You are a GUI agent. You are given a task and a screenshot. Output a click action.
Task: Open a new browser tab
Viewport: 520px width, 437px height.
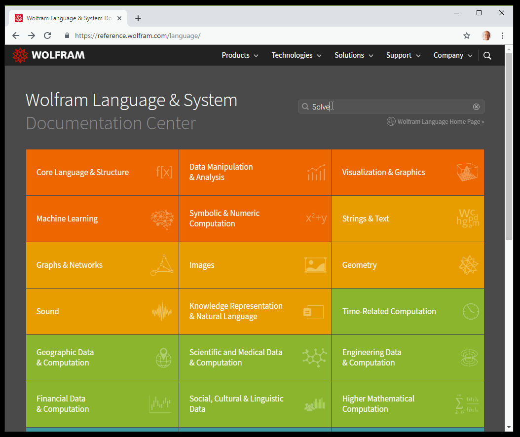(x=138, y=18)
